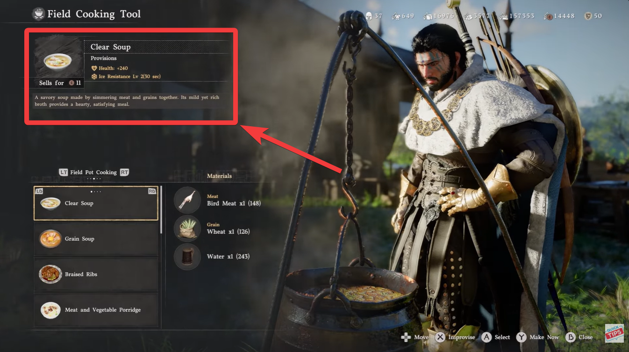Click the Make Now Y button
Viewport: 629px width, 352px height.
point(521,337)
